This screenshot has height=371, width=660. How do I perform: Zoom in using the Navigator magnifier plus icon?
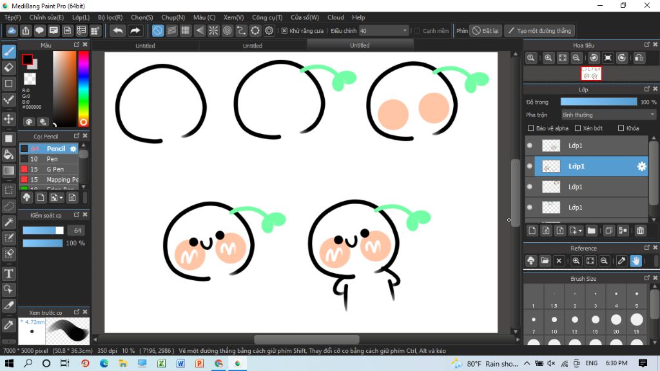[x=548, y=58]
